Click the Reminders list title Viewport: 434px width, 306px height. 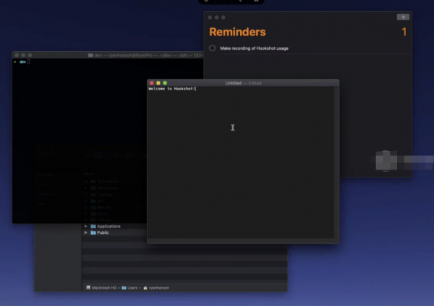point(237,32)
